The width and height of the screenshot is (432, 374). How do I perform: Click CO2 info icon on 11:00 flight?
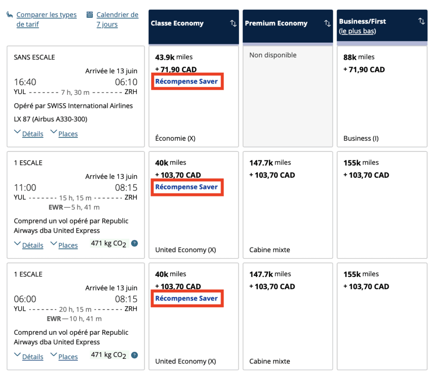pos(134,243)
